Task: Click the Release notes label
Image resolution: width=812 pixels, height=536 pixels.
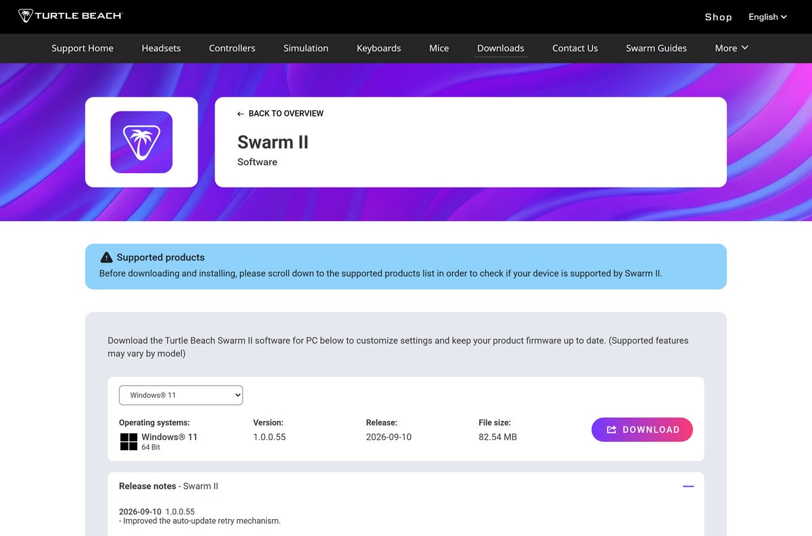Action: pos(148,486)
